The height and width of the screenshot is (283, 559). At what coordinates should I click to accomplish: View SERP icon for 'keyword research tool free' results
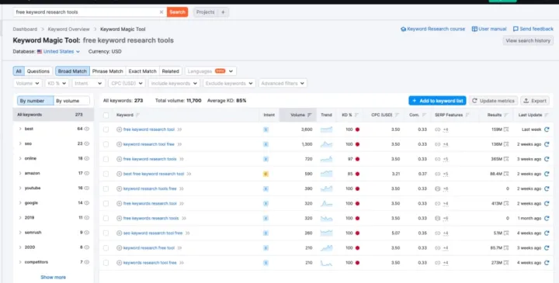click(x=506, y=144)
